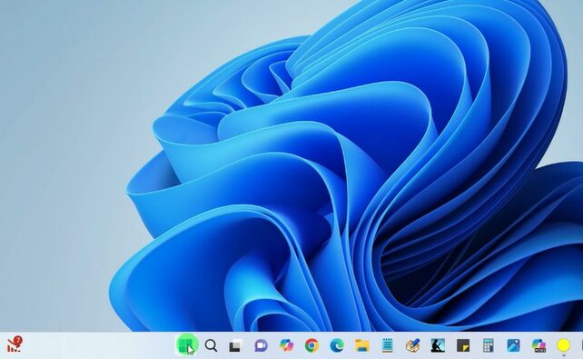This screenshot has height=359, width=583.
Task: Open Notepad from taskbar
Action: pyautogui.click(x=388, y=345)
